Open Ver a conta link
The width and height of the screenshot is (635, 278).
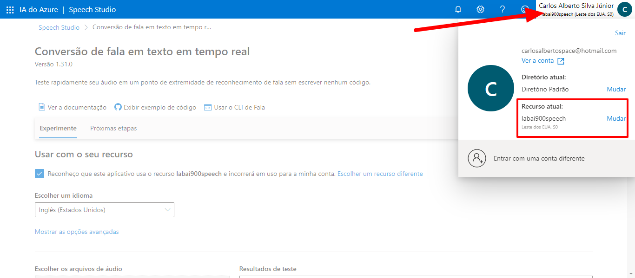click(538, 61)
